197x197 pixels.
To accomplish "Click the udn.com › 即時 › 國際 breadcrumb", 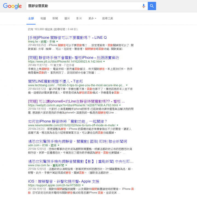I will coord(42,145).
